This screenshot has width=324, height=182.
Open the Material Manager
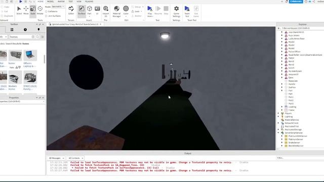(x=116, y=11)
